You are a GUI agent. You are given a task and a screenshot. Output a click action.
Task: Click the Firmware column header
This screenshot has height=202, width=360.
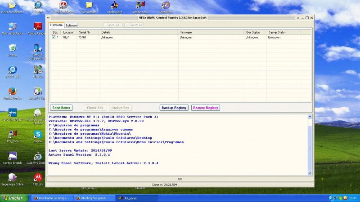[x=211, y=32]
